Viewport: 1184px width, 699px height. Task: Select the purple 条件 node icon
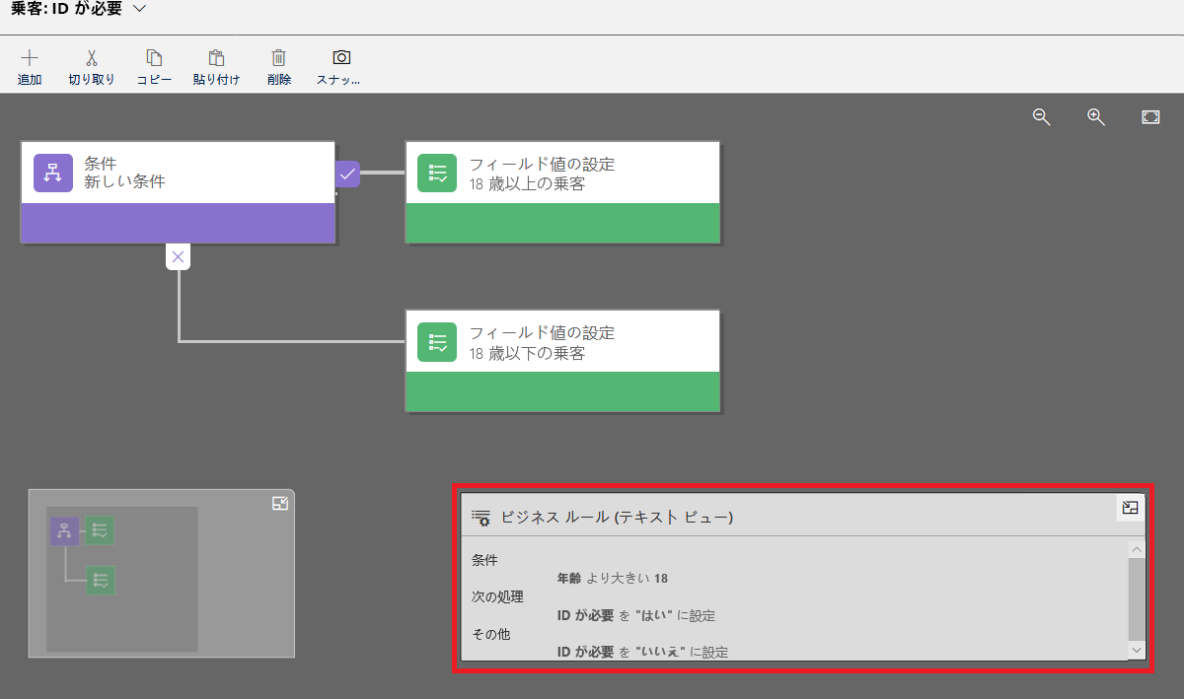click(x=53, y=173)
